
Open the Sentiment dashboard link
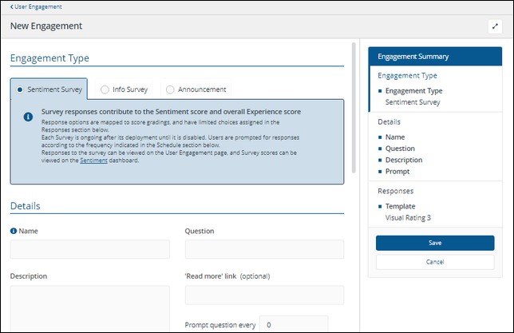pyautogui.click(x=93, y=161)
